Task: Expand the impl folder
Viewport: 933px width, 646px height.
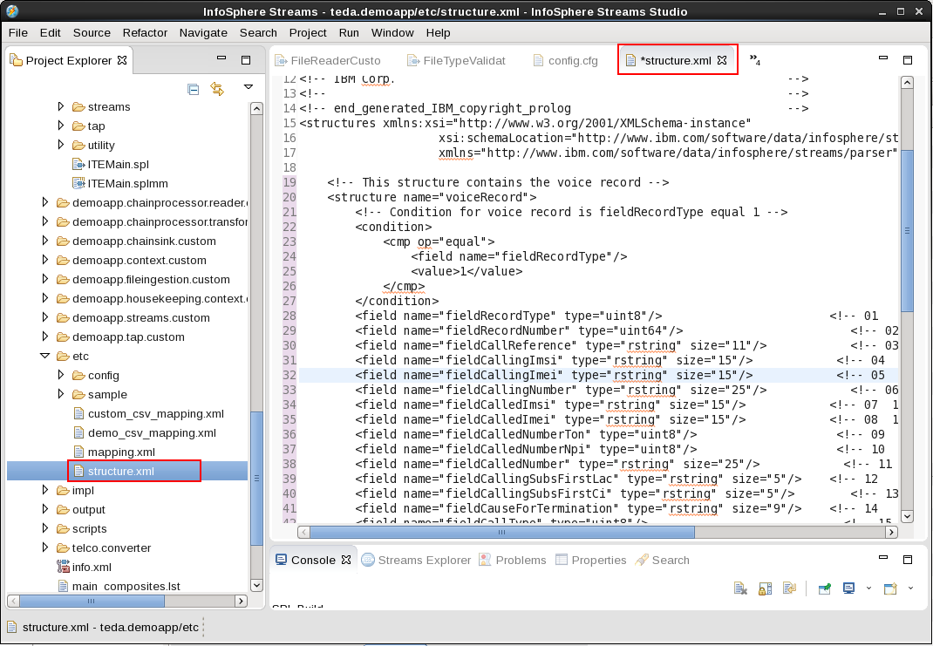Action: click(45, 490)
